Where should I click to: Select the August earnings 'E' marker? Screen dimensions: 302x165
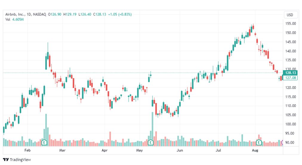[x=259, y=142]
